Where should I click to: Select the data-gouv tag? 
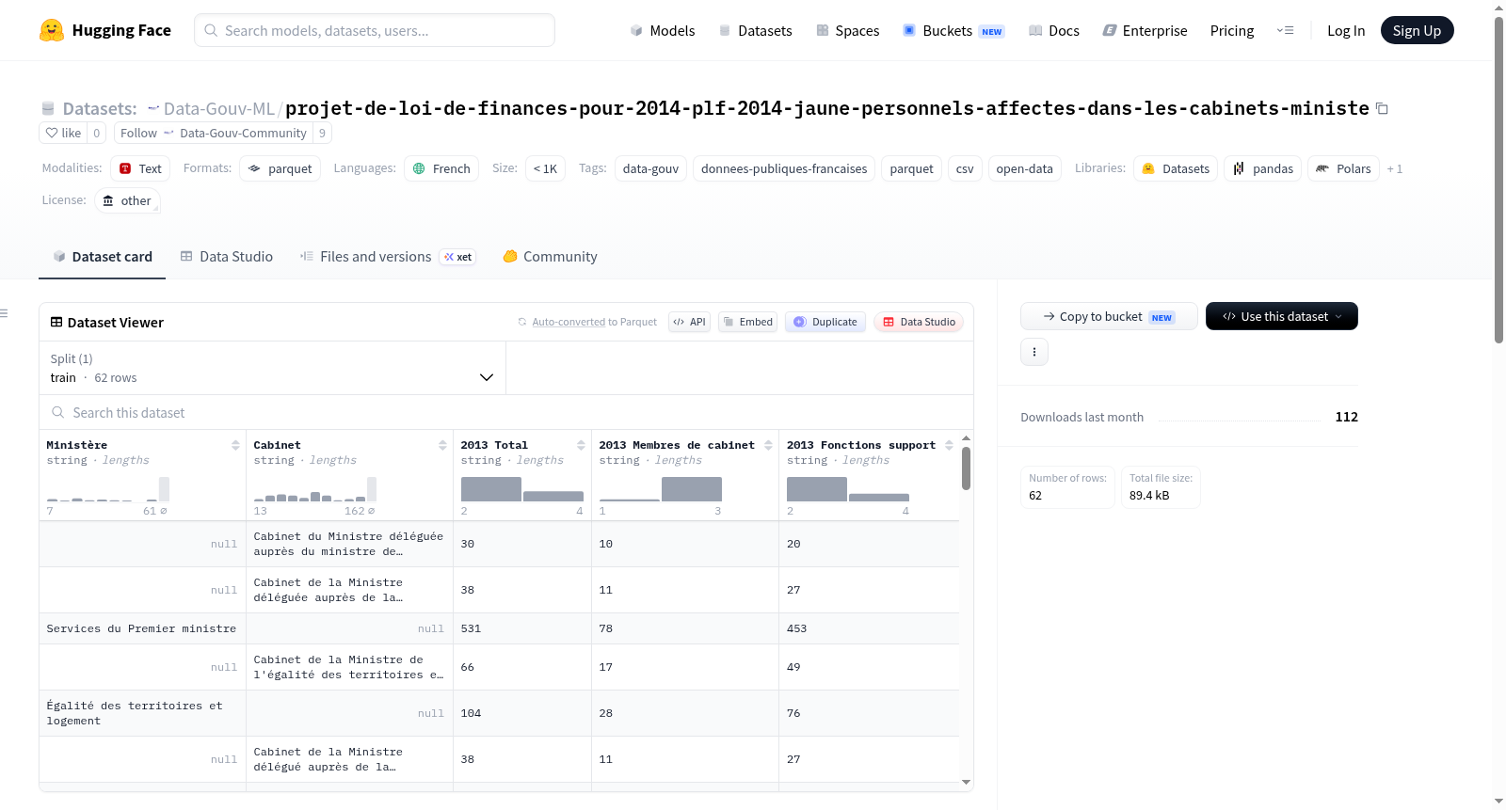tap(650, 168)
